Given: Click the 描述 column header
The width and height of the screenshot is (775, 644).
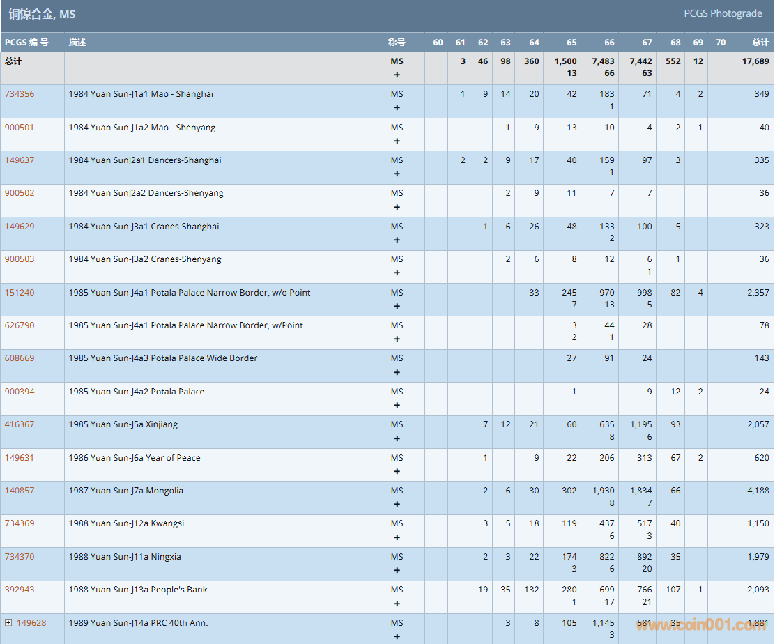Looking at the screenshot, I should pos(77,43).
